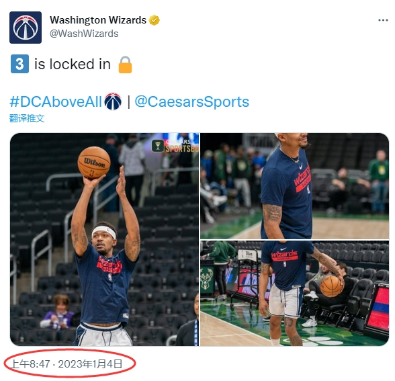Click the Caesars Sportsbook watermark logo
This screenshot has width=395, height=381.
click(175, 146)
